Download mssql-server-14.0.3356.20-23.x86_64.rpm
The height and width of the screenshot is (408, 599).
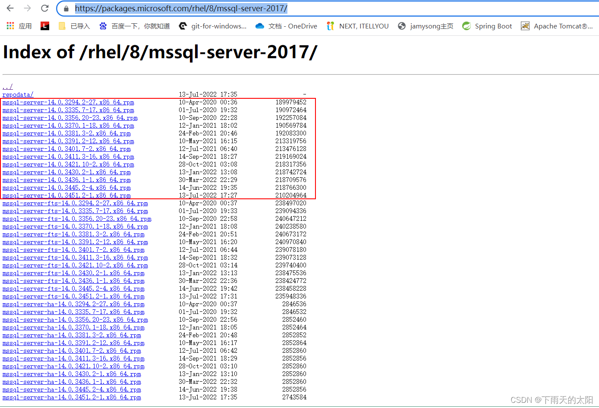pos(70,118)
